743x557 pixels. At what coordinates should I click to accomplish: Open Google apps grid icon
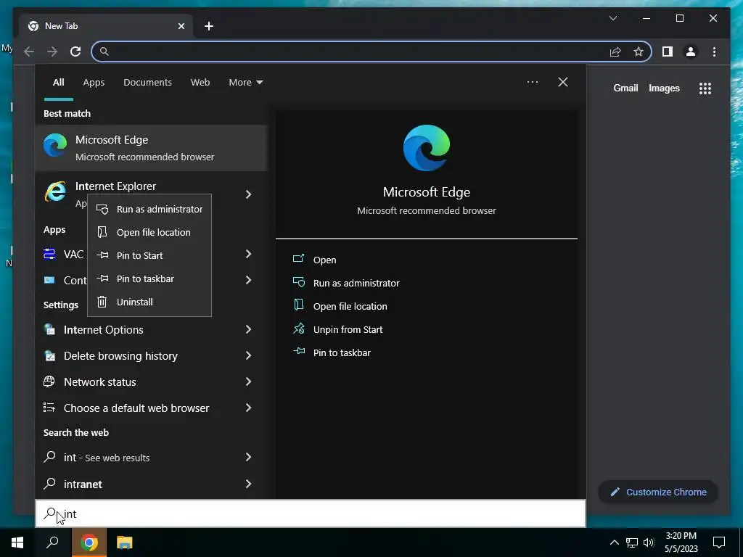(705, 88)
